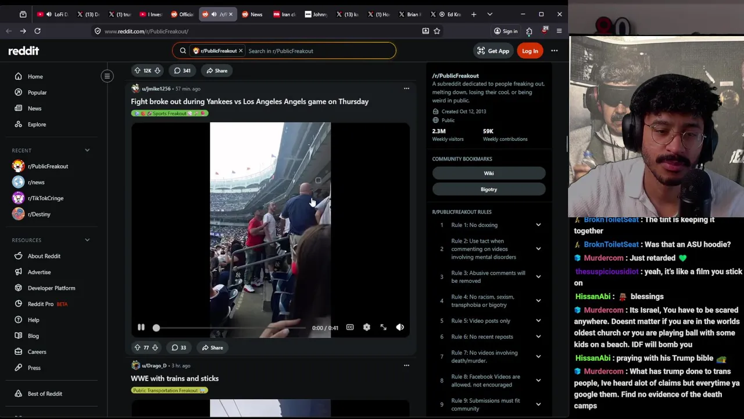Open Developer Platform link

[x=51, y=288]
